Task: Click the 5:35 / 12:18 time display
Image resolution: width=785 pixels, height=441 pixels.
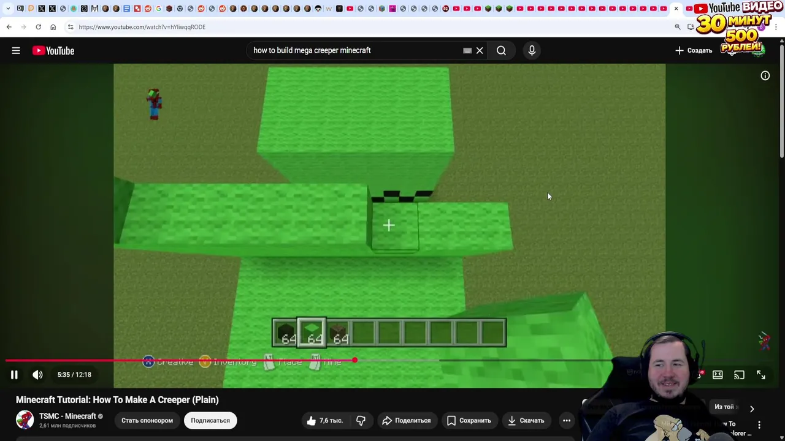Action: [x=74, y=375]
